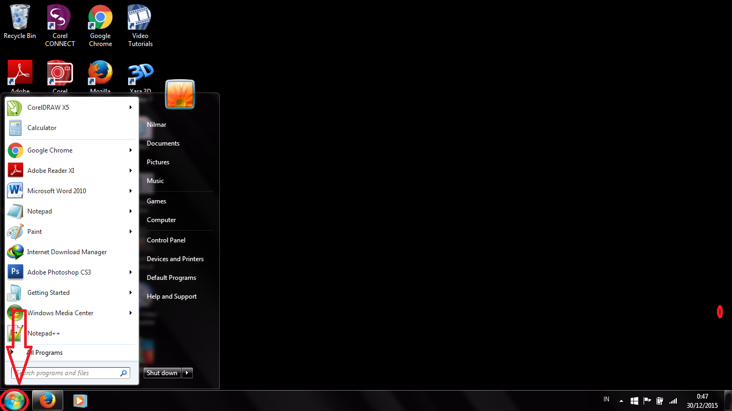The width and height of the screenshot is (732, 411).
Task: Expand the Notepad jump list arrow
Action: pyautogui.click(x=130, y=211)
